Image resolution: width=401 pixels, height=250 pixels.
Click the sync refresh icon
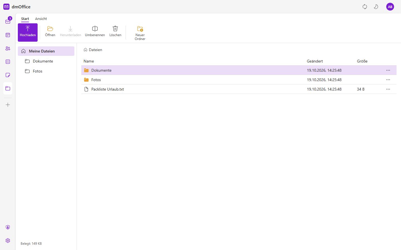point(365,7)
